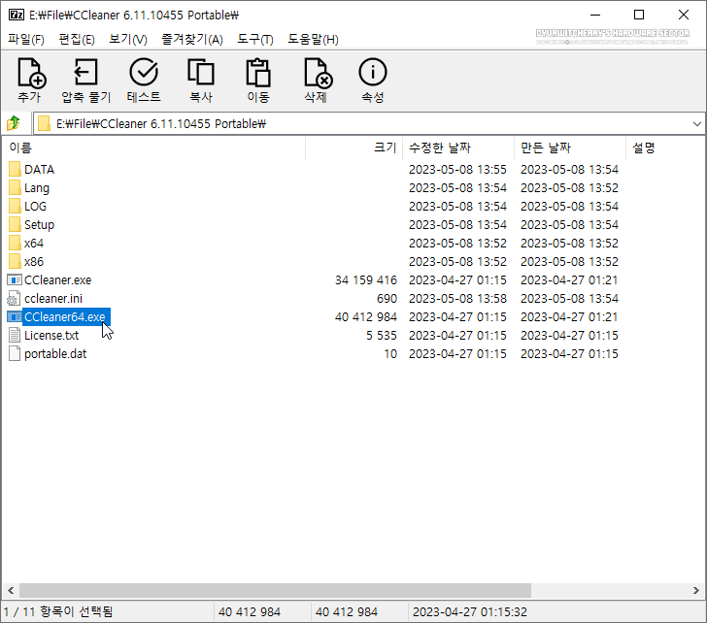Open the 즐겨찾기(A) menu
The image size is (707, 623).
(192, 40)
